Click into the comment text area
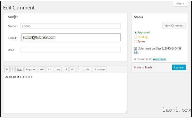 (x=65, y=93)
